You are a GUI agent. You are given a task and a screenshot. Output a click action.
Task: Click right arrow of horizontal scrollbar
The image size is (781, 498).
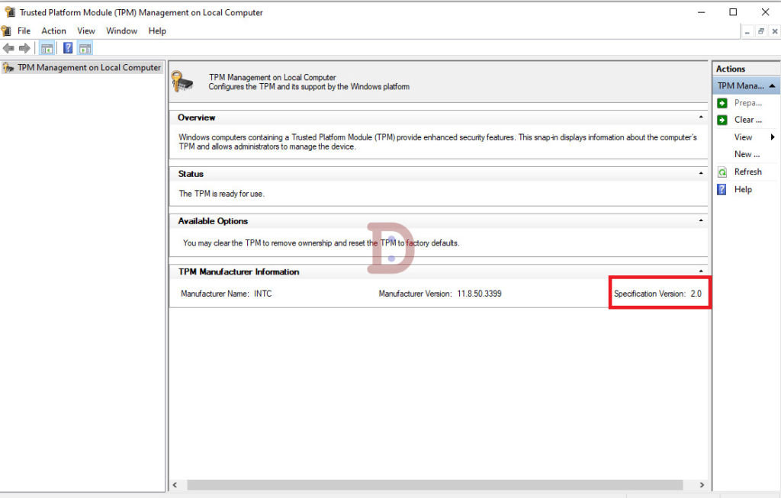click(x=702, y=484)
